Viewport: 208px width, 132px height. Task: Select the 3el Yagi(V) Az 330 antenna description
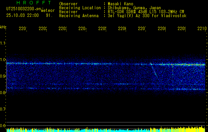point(147,16)
